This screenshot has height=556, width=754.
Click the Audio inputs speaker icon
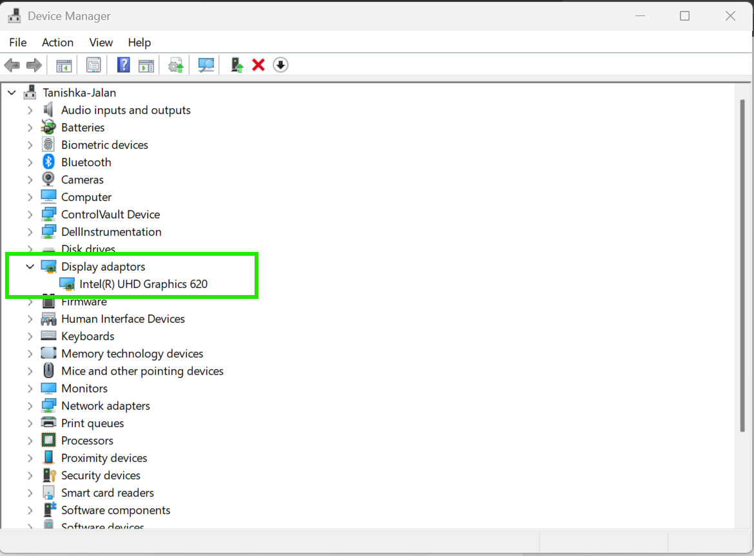tap(48, 110)
